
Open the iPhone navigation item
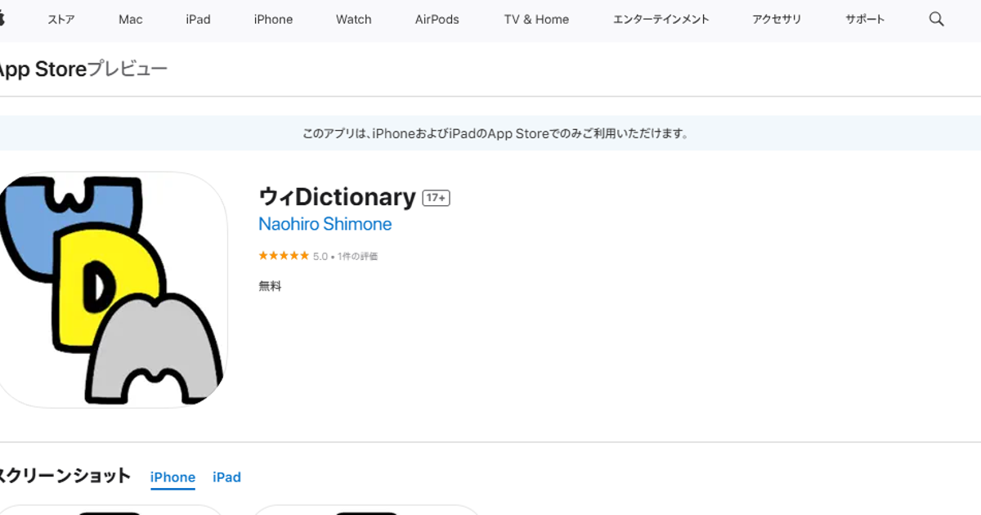click(x=273, y=20)
